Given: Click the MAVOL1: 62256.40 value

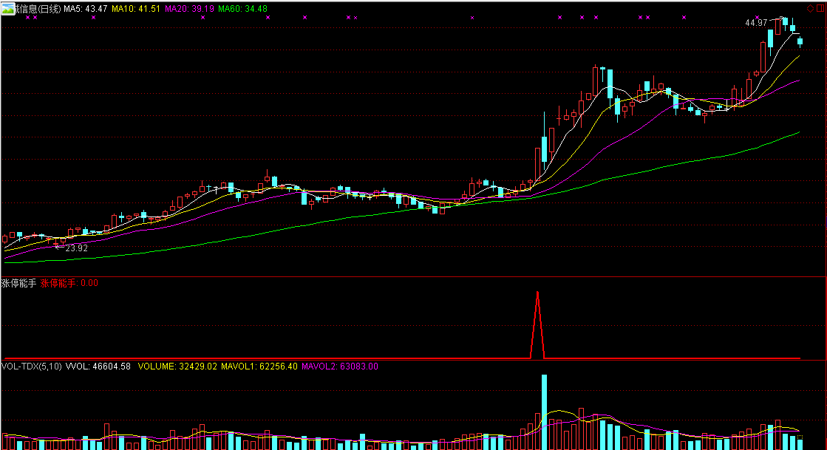Looking at the screenshot, I should click(x=259, y=366).
